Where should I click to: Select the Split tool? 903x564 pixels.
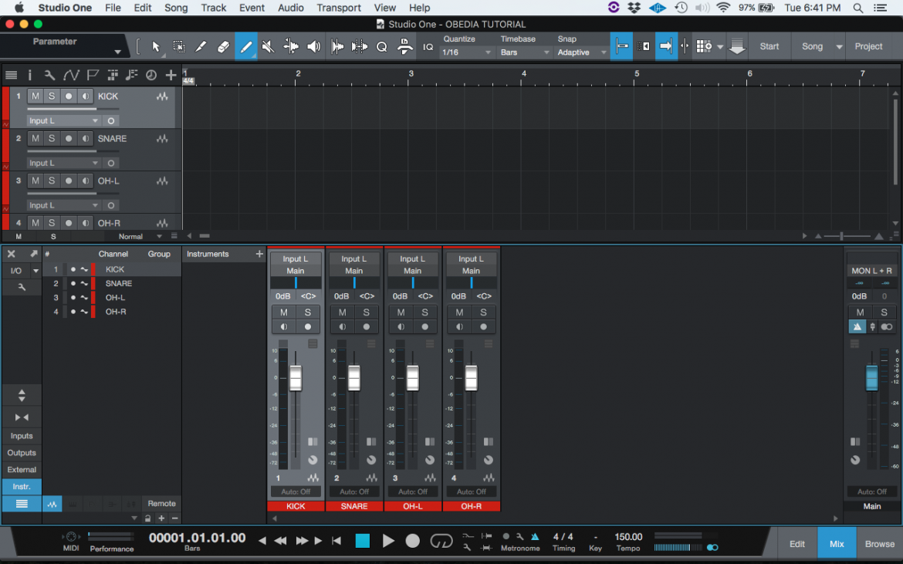click(x=201, y=46)
